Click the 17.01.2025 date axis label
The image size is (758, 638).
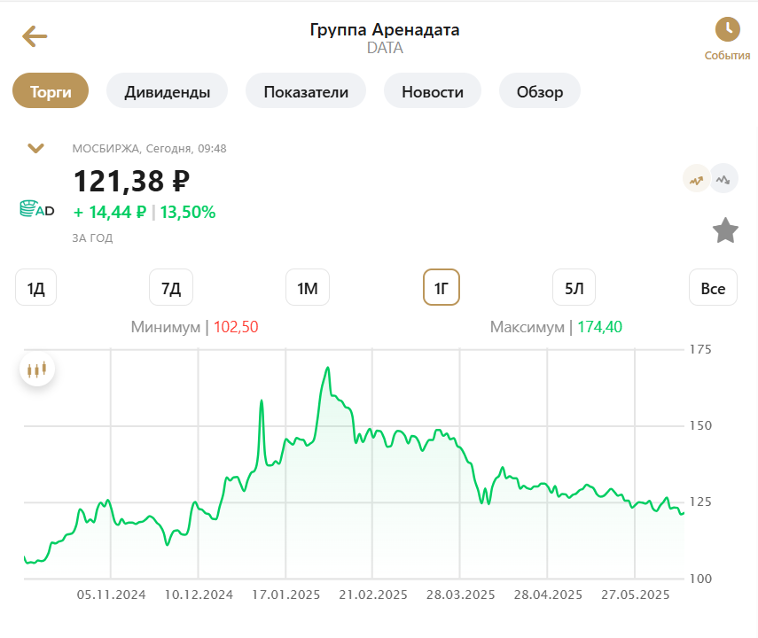coord(286,595)
